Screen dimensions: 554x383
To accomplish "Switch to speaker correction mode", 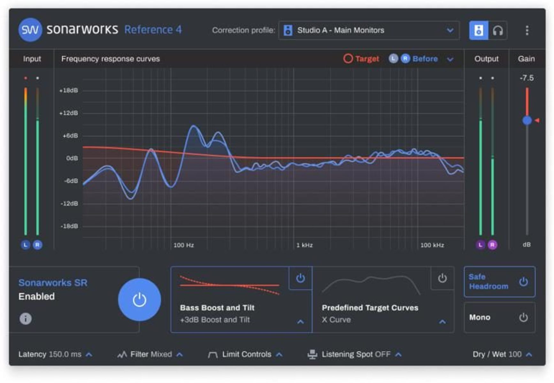I will [x=478, y=30].
